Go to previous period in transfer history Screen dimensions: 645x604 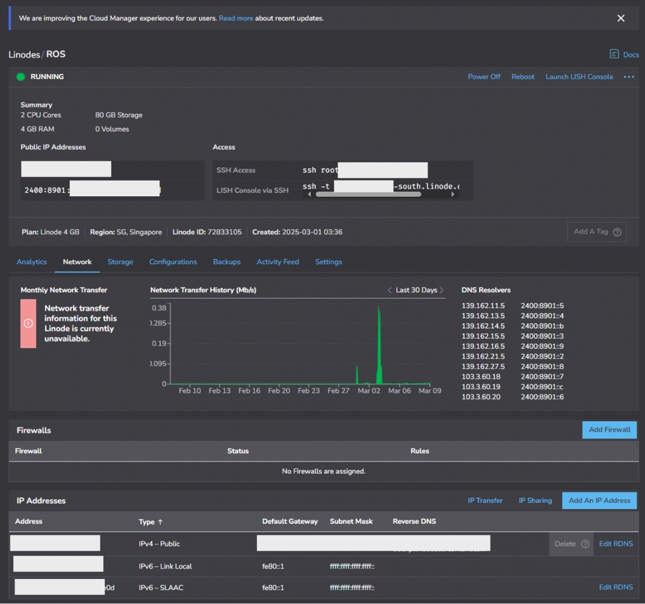(x=389, y=290)
